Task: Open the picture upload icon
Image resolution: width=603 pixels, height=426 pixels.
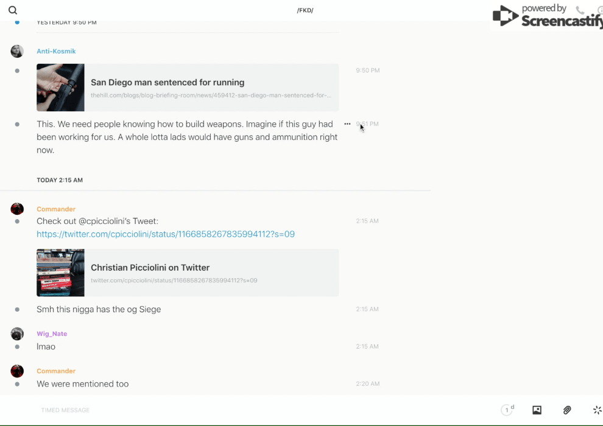Action: [537, 410]
